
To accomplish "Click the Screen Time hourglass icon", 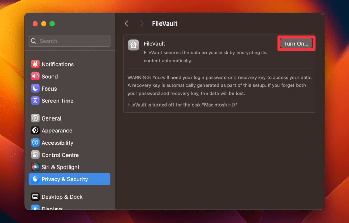I will tap(35, 101).
